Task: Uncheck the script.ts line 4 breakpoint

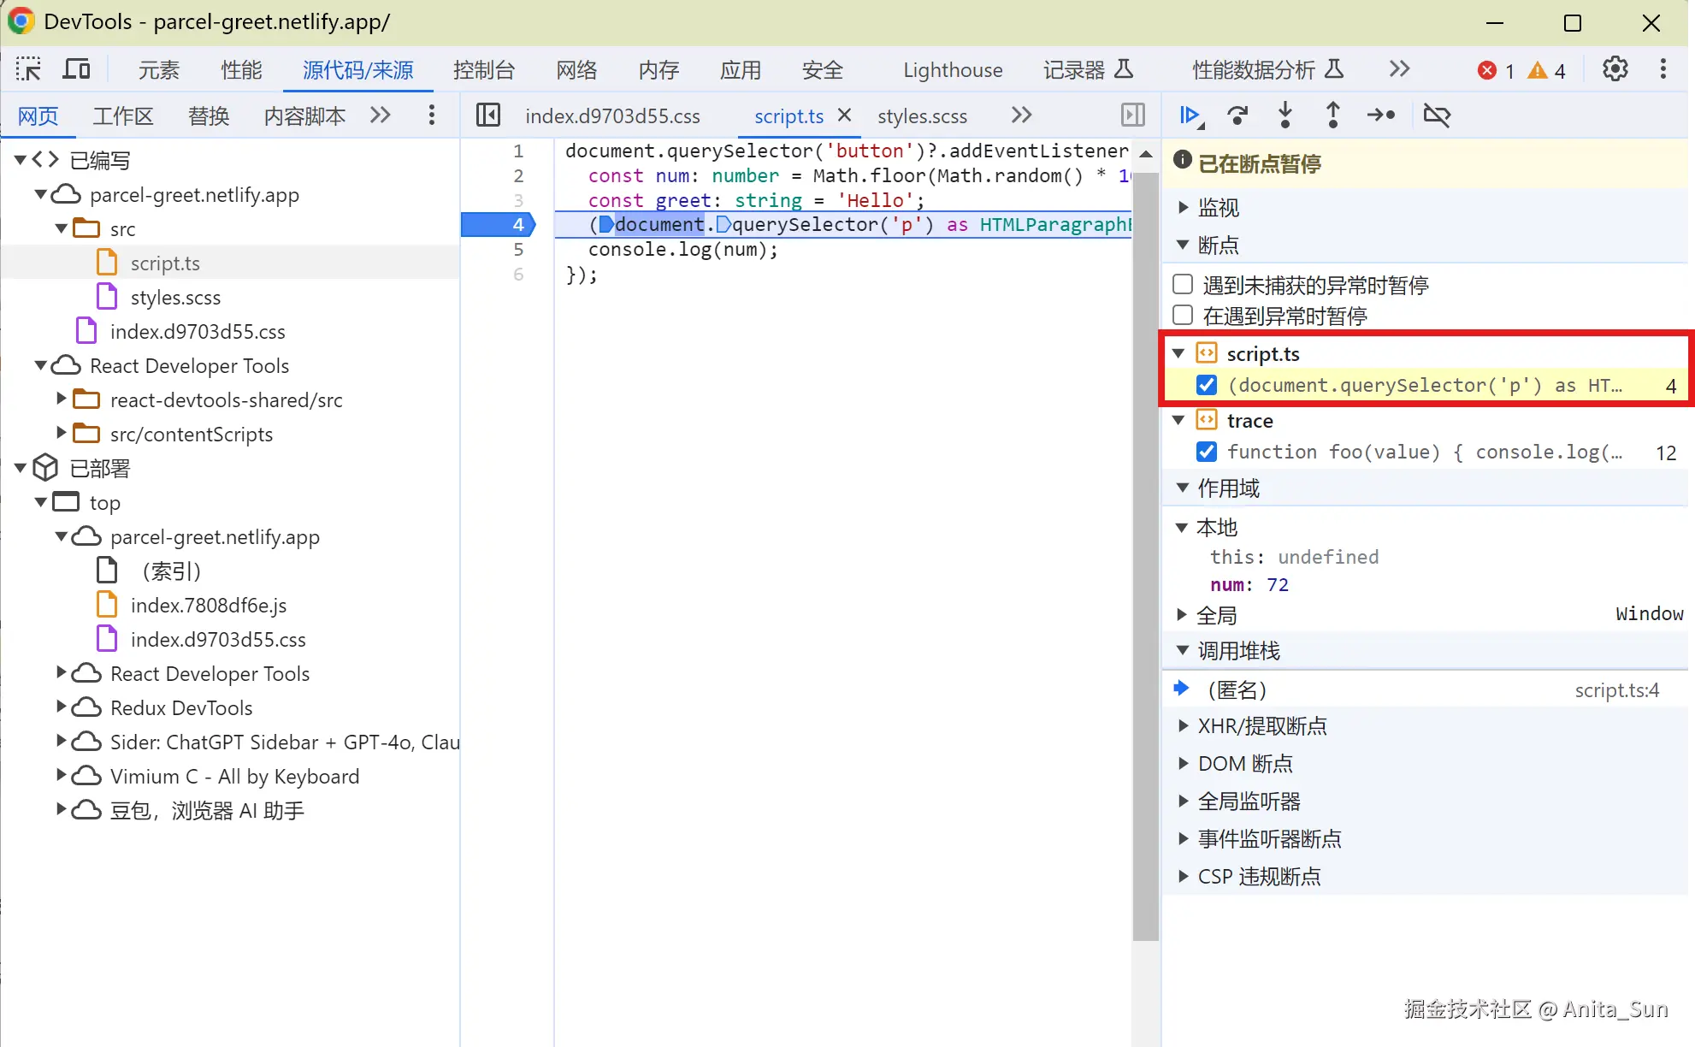Action: point(1207,385)
